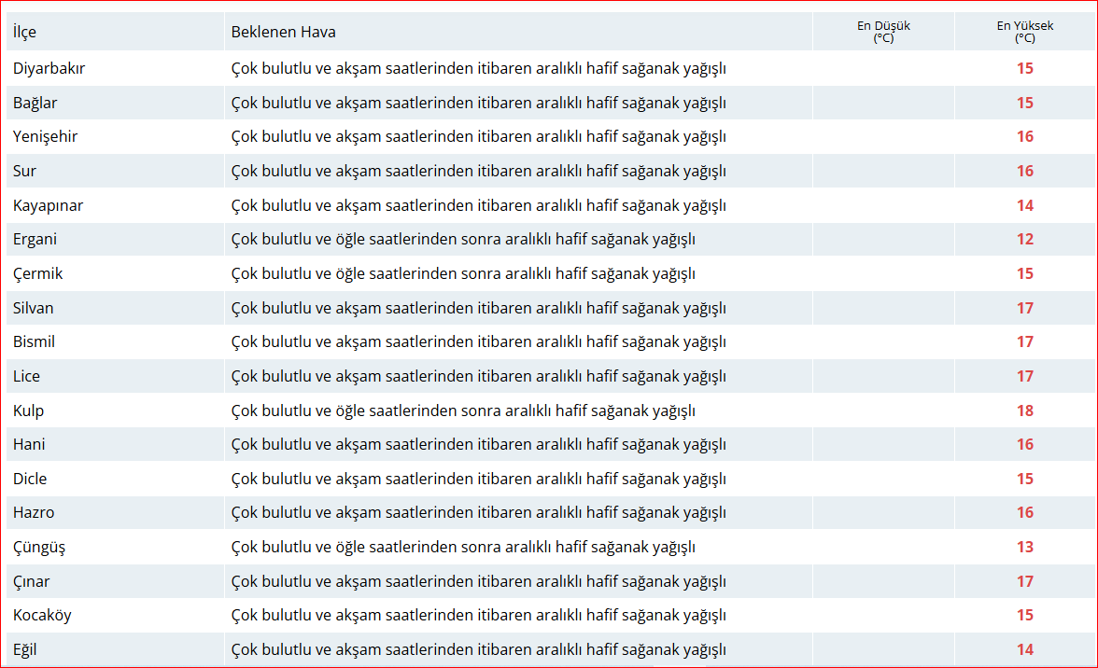Select the Çüngüş district name
Image resolution: width=1098 pixels, height=668 pixels.
(39, 548)
